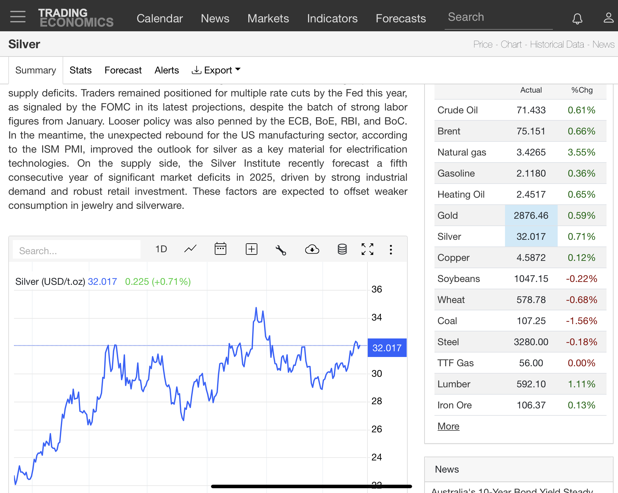618x493 pixels.
Task: Click Coal percent change -1.56%
Action: pyautogui.click(x=581, y=321)
